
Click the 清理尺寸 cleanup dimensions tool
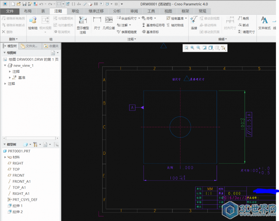[x=247, y=32]
